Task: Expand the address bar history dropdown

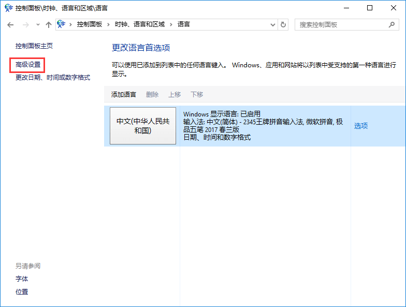Action: click(x=272, y=24)
